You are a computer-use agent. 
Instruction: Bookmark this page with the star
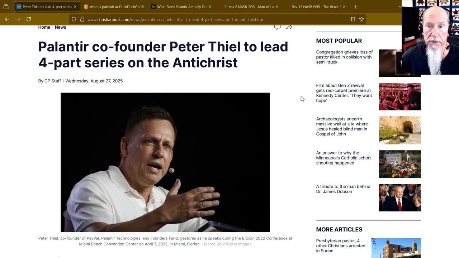click(361, 19)
